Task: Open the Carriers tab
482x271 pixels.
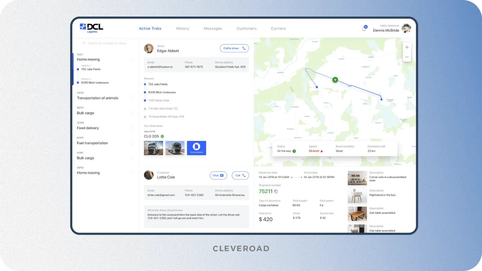Action: click(x=278, y=29)
